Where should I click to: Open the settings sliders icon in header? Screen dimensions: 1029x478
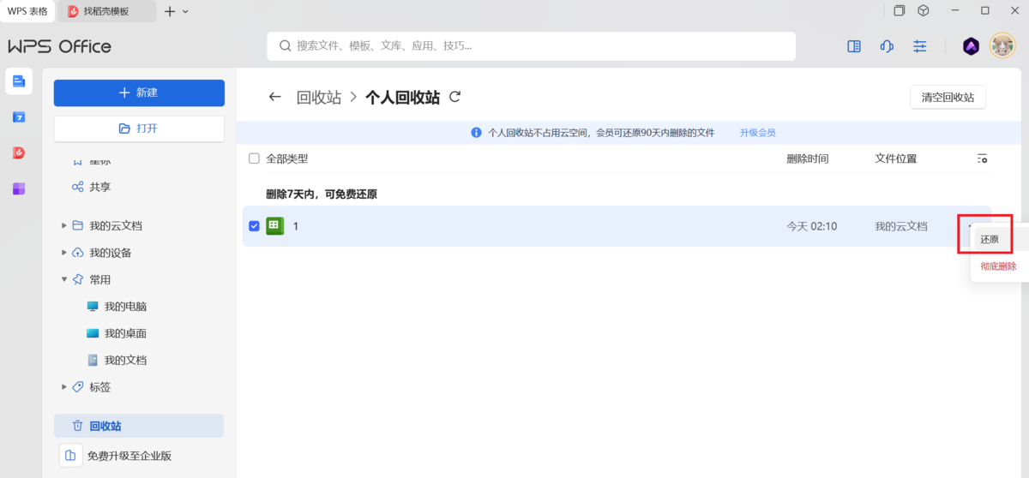(920, 46)
